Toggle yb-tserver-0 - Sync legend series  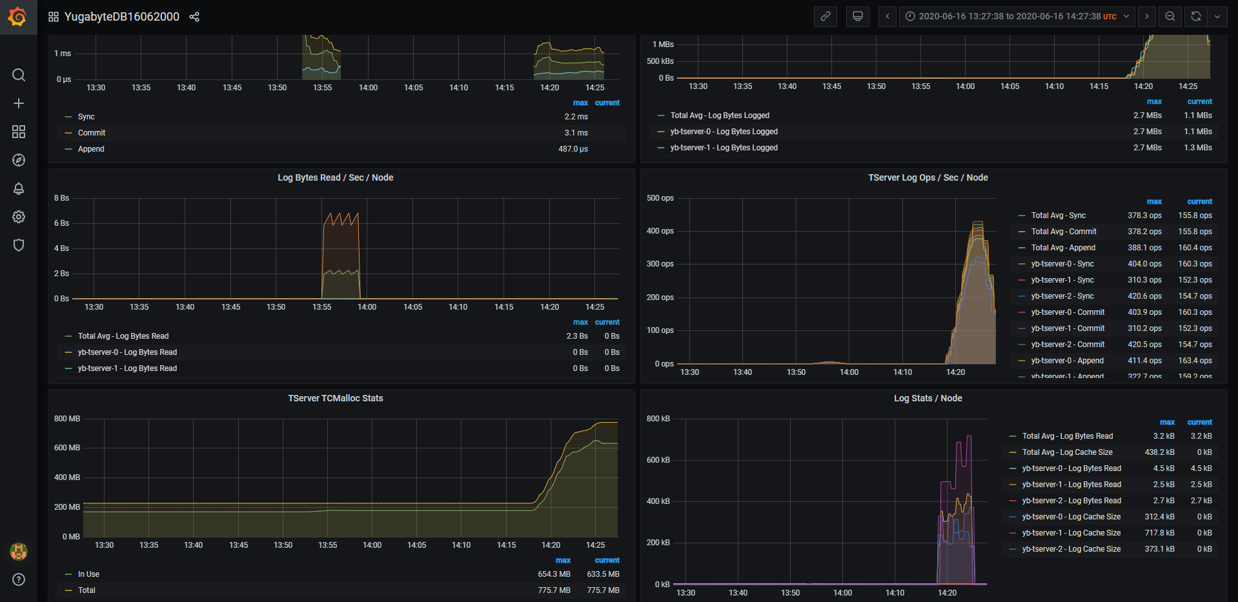(x=1062, y=264)
